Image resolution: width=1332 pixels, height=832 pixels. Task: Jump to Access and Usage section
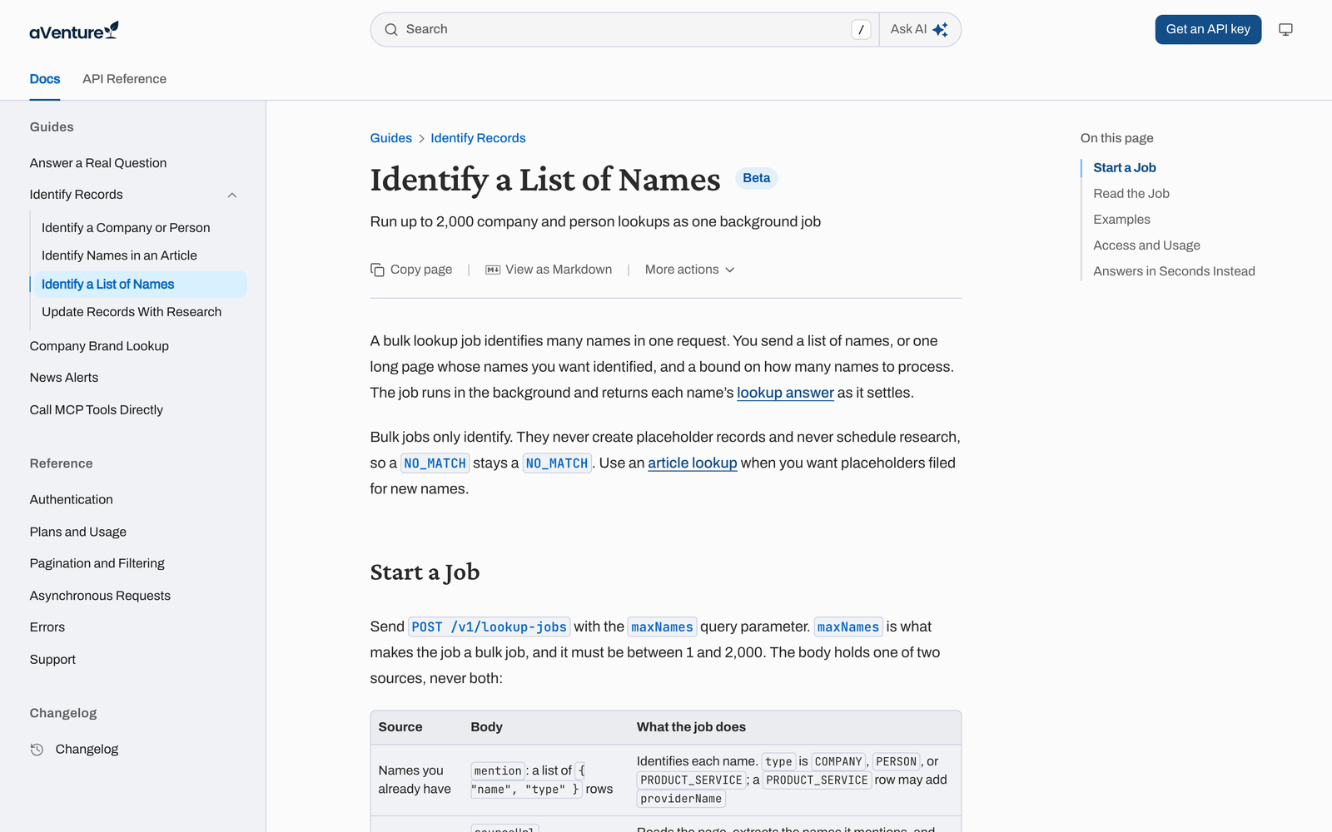(x=1146, y=245)
